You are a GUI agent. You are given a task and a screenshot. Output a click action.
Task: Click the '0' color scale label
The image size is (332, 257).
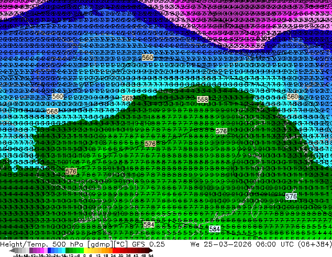coord(84,255)
